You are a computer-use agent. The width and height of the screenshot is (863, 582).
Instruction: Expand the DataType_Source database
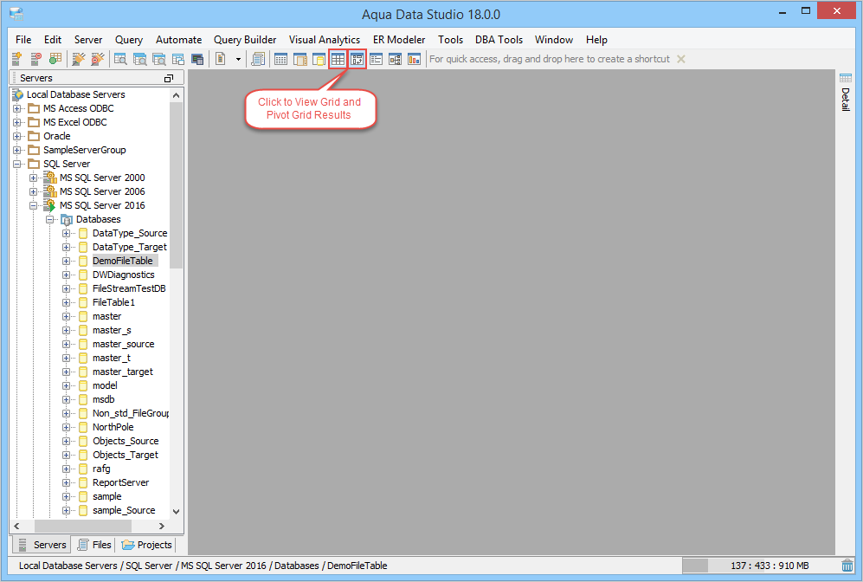pyautogui.click(x=67, y=234)
